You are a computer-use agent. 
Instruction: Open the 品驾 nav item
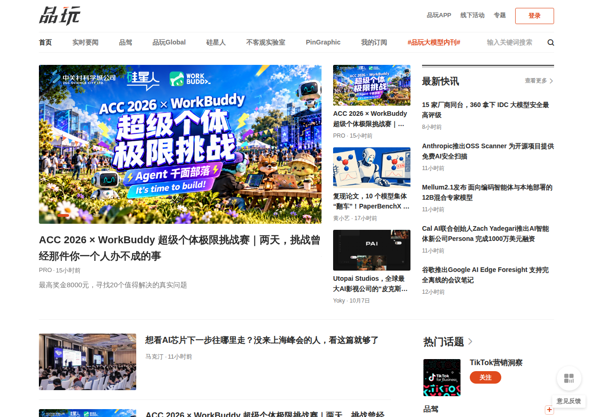coord(126,42)
